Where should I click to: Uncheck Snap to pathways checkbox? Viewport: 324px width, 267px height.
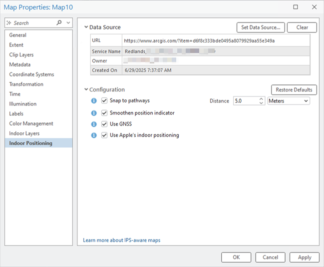pyautogui.click(x=104, y=101)
